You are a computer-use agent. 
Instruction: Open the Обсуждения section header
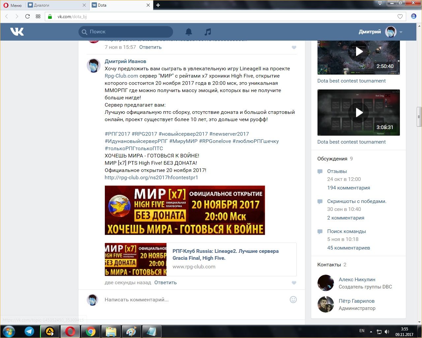(332, 159)
